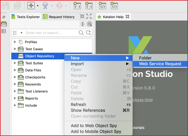
Task: Click the Collapse All tree icon
Action: coord(82,24)
